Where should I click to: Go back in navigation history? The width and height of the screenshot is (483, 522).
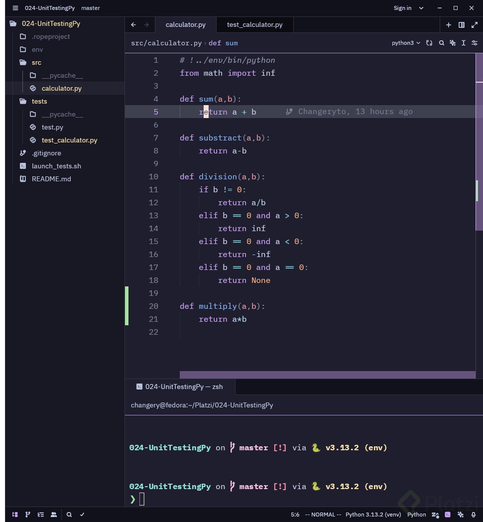point(133,24)
